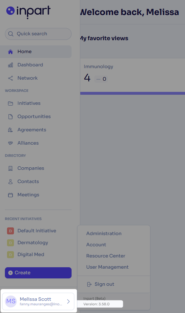
Task: Open Resource Center menu entry
Action: tap(106, 256)
